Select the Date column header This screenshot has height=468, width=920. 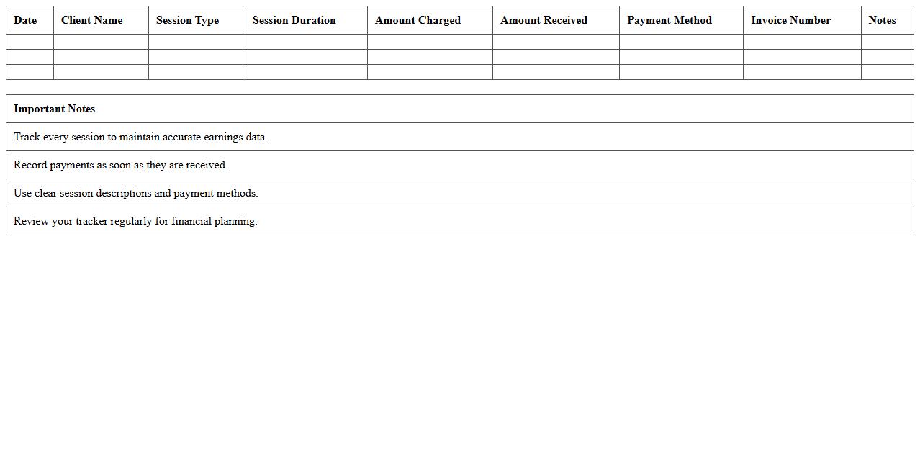[x=26, y=20]
